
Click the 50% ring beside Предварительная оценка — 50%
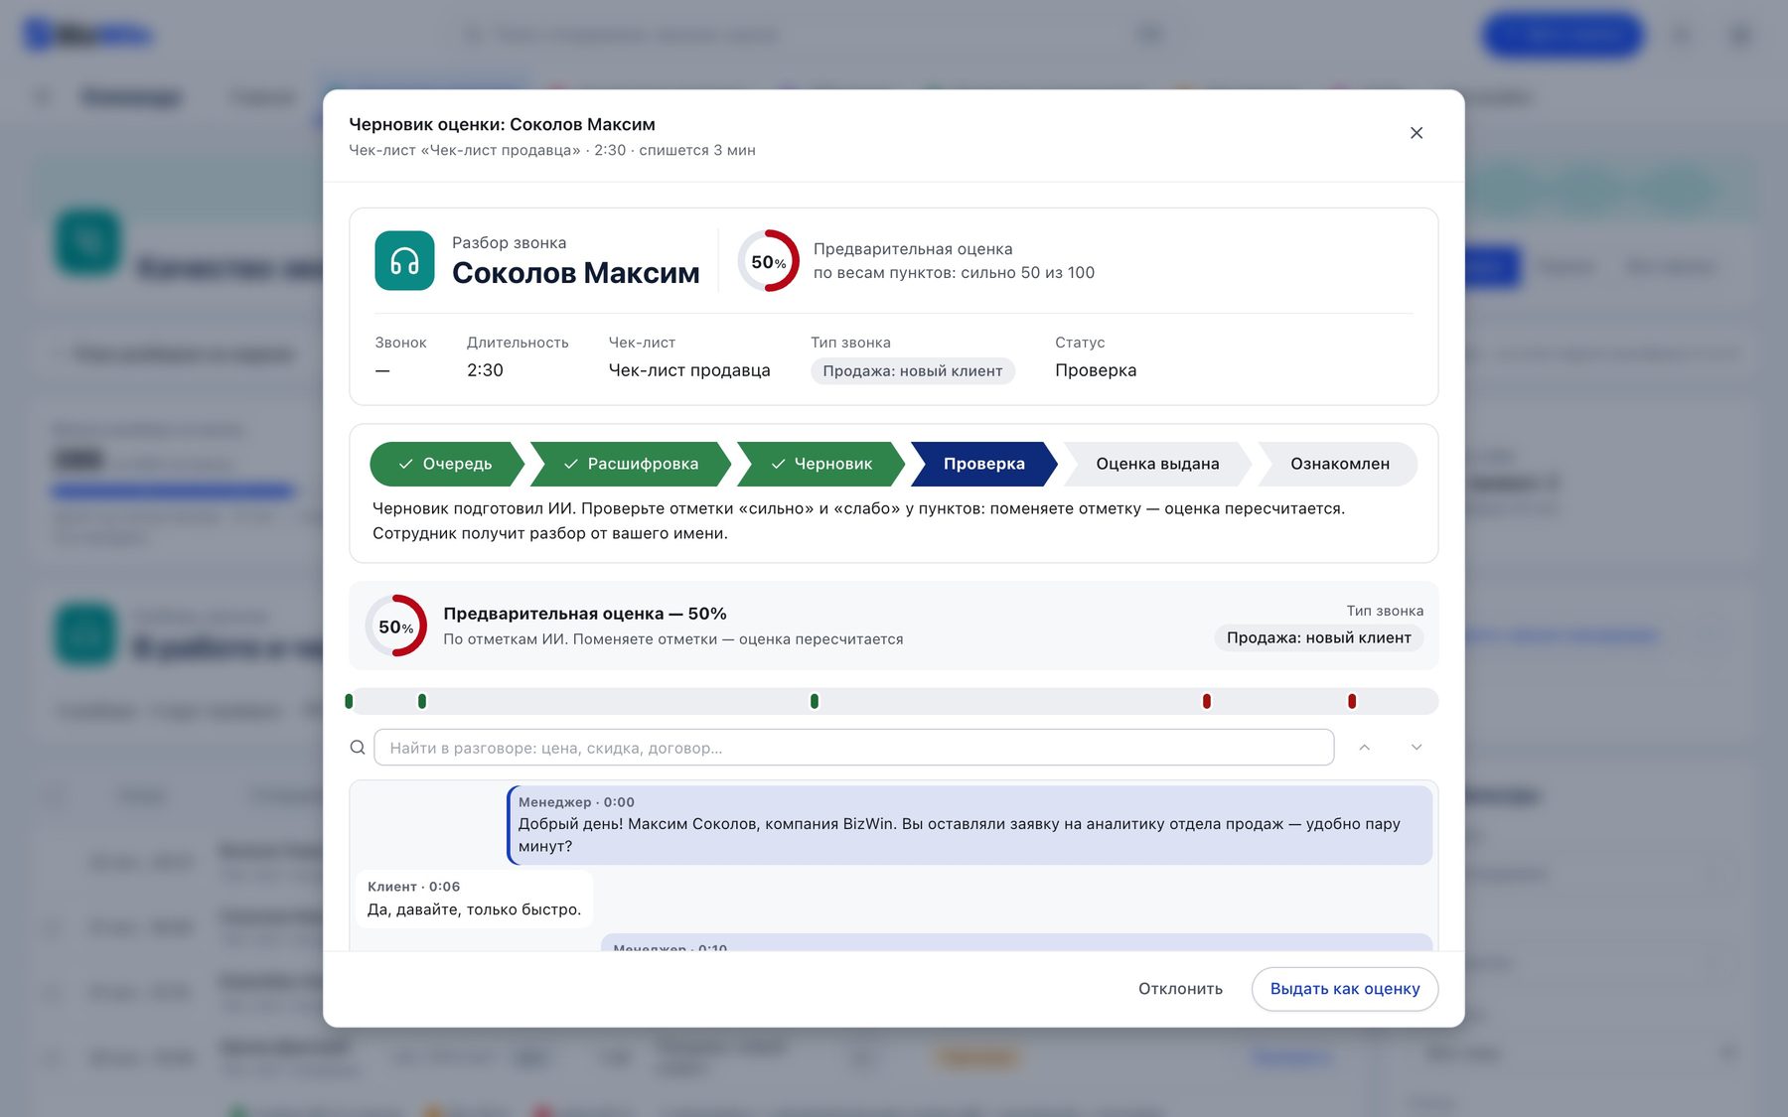pos(395,626)
